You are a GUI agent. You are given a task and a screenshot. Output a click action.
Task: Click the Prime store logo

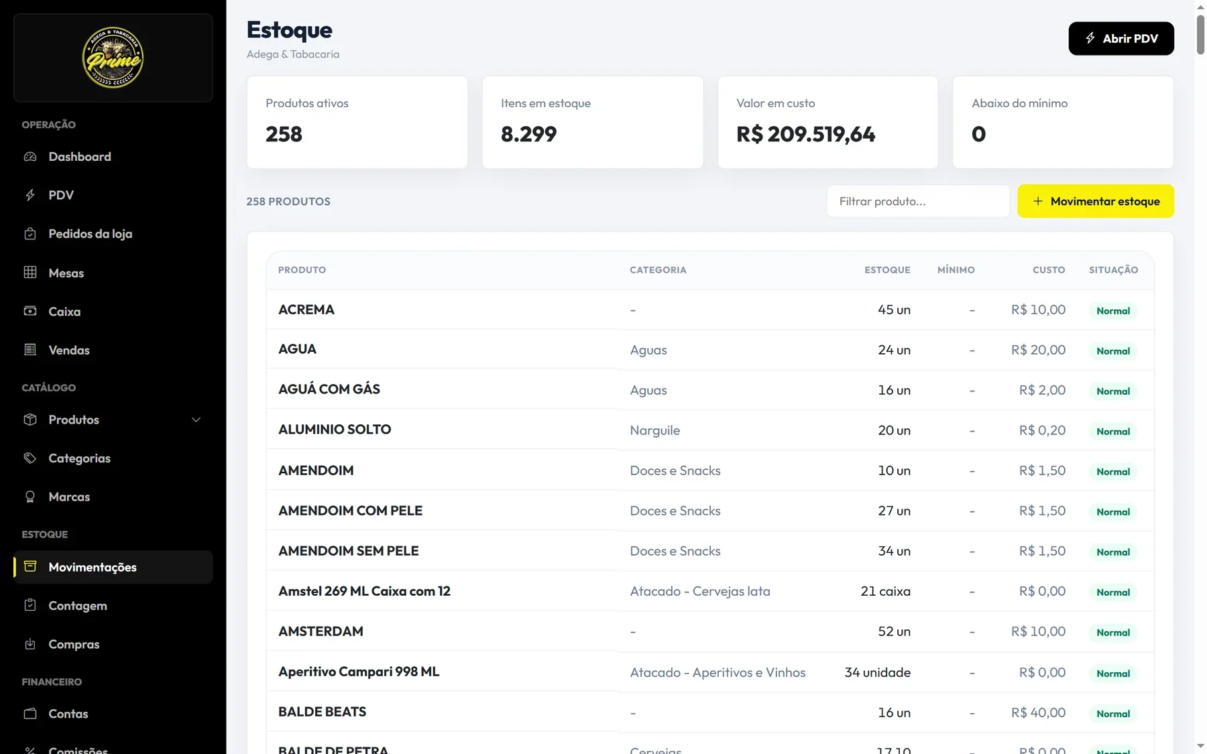tap(113, 58)
